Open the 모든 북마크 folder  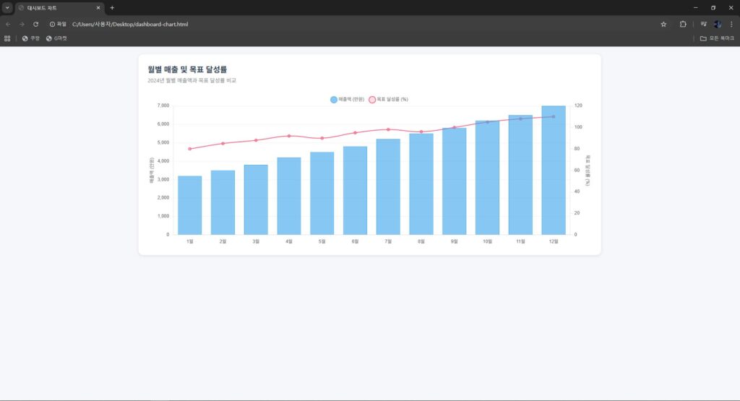(x=717, y=38)
